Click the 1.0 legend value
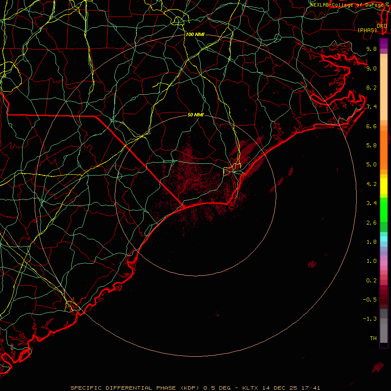 click(371, 261)
